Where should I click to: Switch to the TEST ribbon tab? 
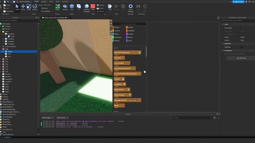click(51, 2)
